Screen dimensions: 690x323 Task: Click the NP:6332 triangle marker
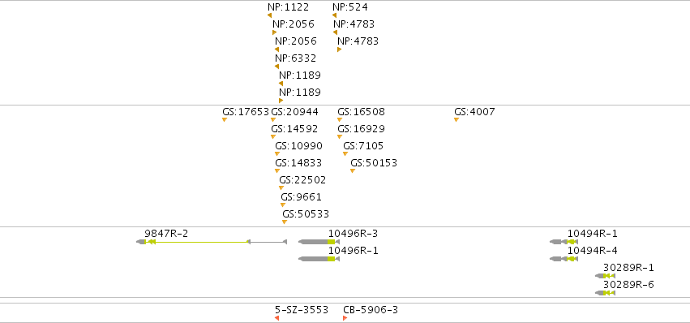tap(276, 67)
